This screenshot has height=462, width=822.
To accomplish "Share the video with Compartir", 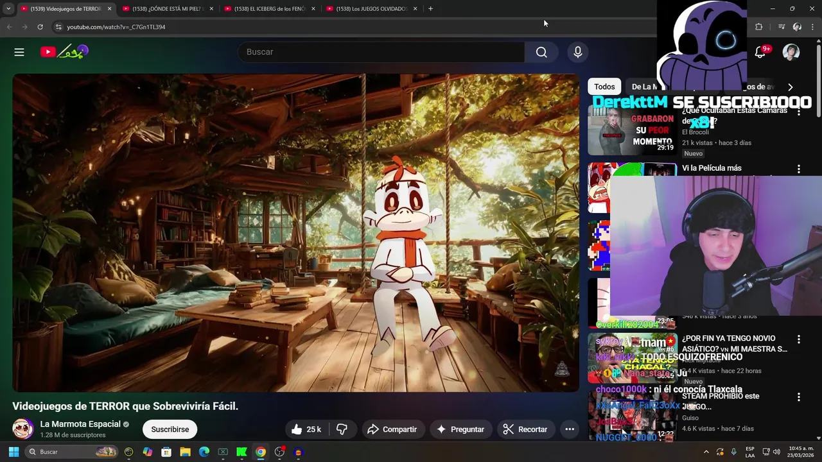I will point(392,429).
